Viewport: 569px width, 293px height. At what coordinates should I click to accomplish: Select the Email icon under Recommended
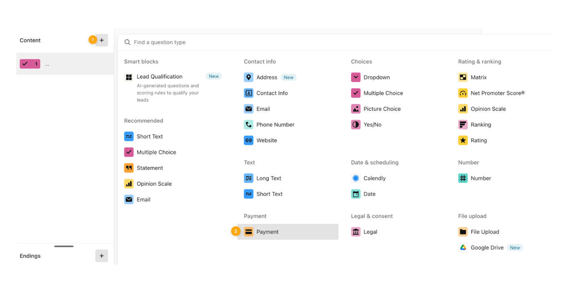(129, 200)
